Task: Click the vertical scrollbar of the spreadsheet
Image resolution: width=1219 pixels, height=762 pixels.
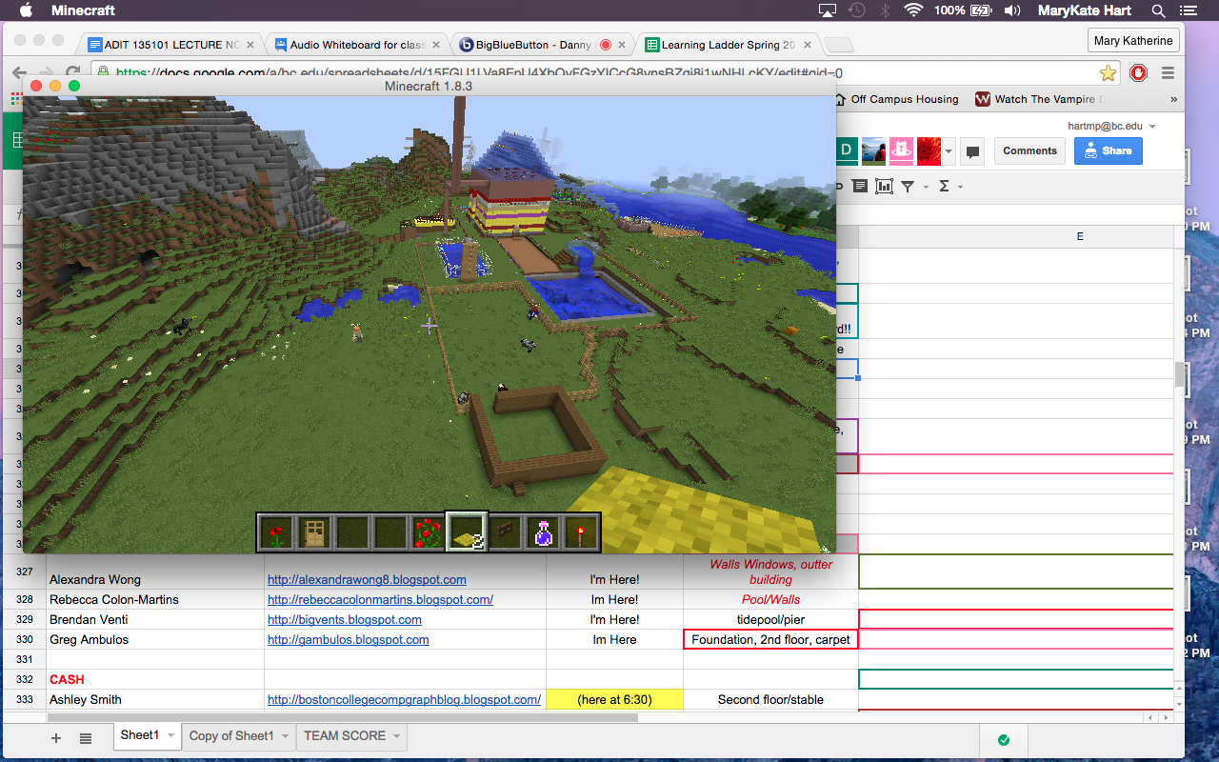Action: click(1180, 374)
